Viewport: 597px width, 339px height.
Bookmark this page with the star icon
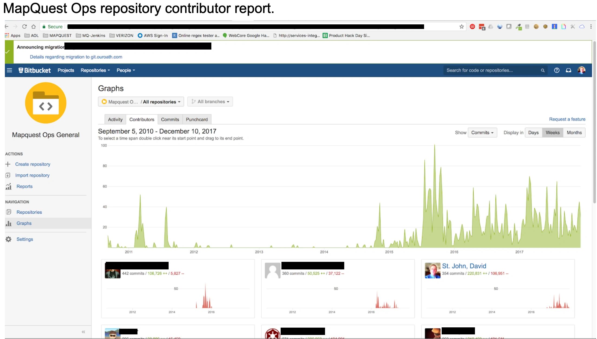click(462, 27)
